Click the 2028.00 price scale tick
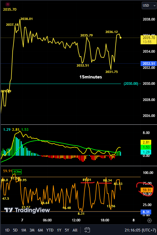Screen dimensions: 157x235 (149, 100)
